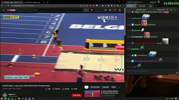The height and width of the screenshot is (100, 179).
Task: Switch to gigi Chatterino tab
Action: pyautogui.click(x=150, y=6)
